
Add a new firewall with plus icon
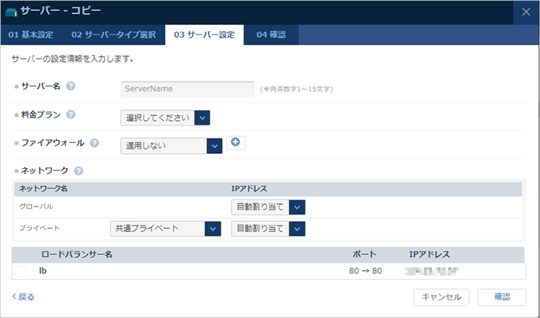click(236, 142)
